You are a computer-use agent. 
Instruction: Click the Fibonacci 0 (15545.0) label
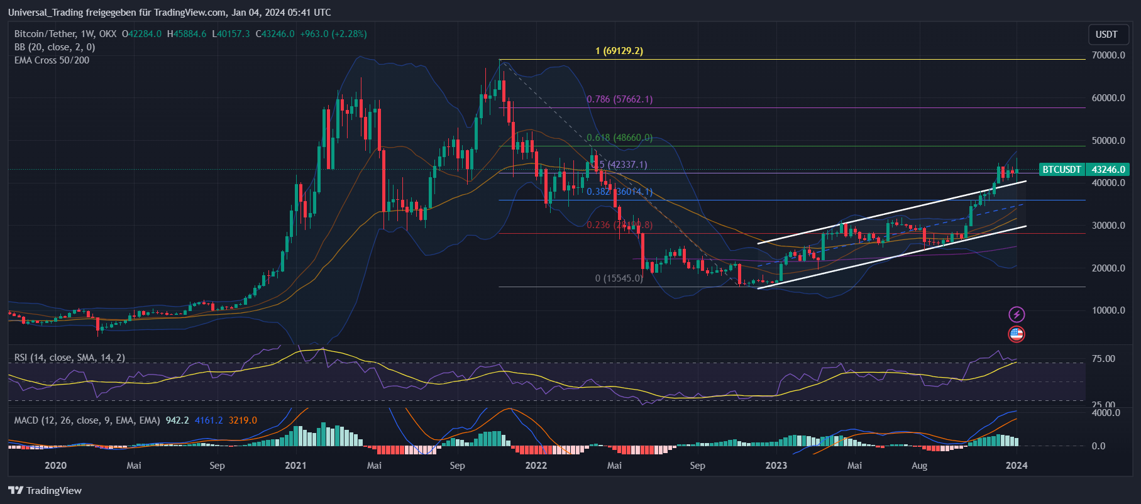point(619,278)
